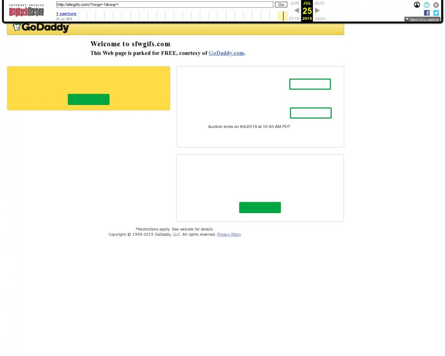Open the Wayback Machine logo

pyautogui.click(x=27, y=10)
